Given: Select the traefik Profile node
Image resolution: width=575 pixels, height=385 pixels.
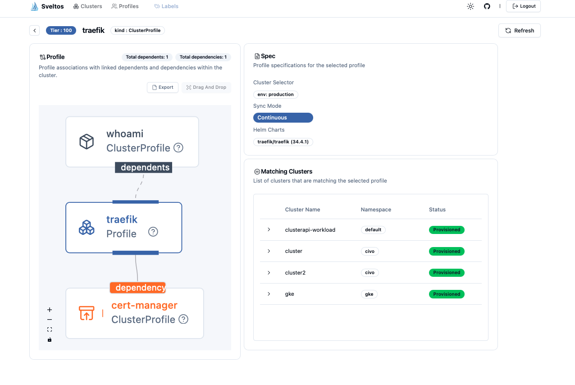Looking at the screenshot, I should pos(124,227).
